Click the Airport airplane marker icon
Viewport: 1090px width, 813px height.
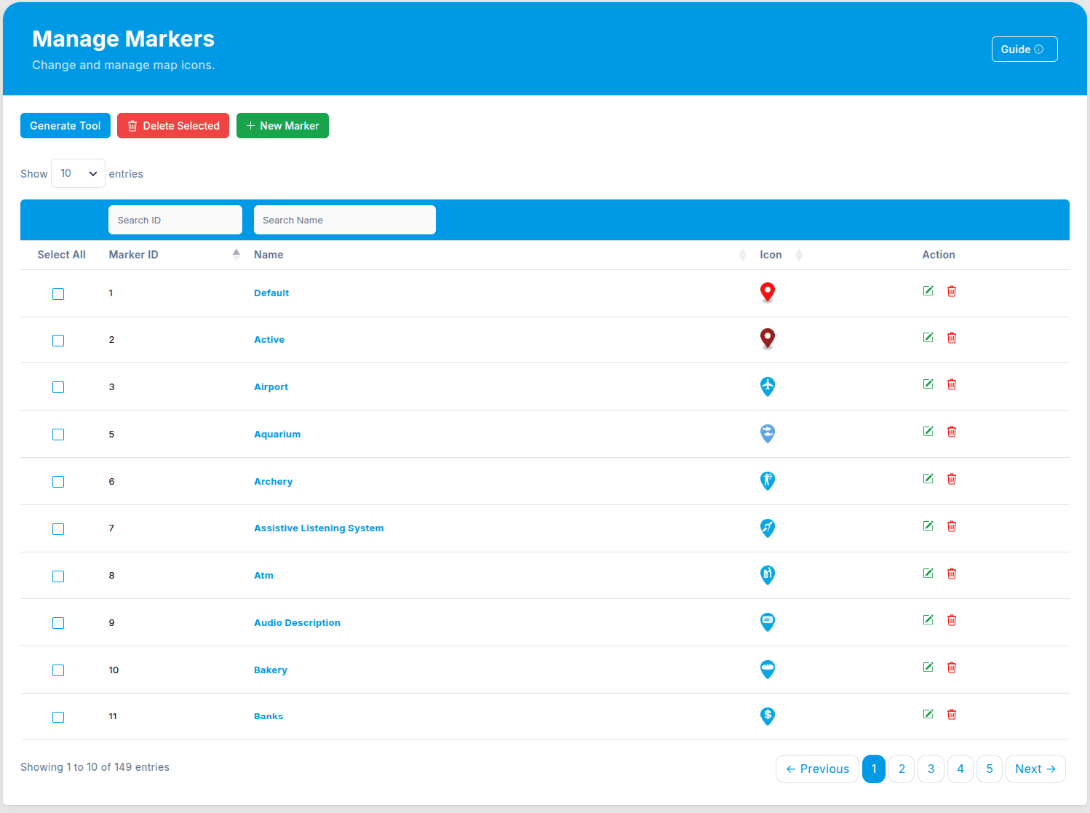click(768, 386)
